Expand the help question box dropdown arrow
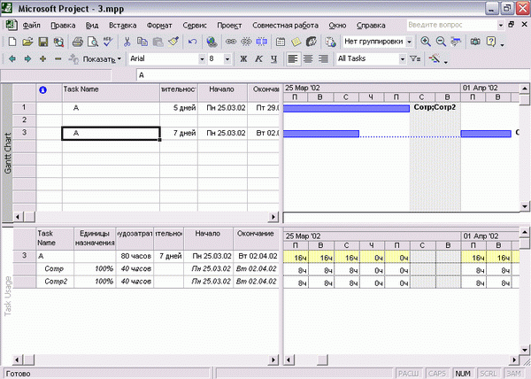This screenshot has height=379, width=531. click(501, 25)
